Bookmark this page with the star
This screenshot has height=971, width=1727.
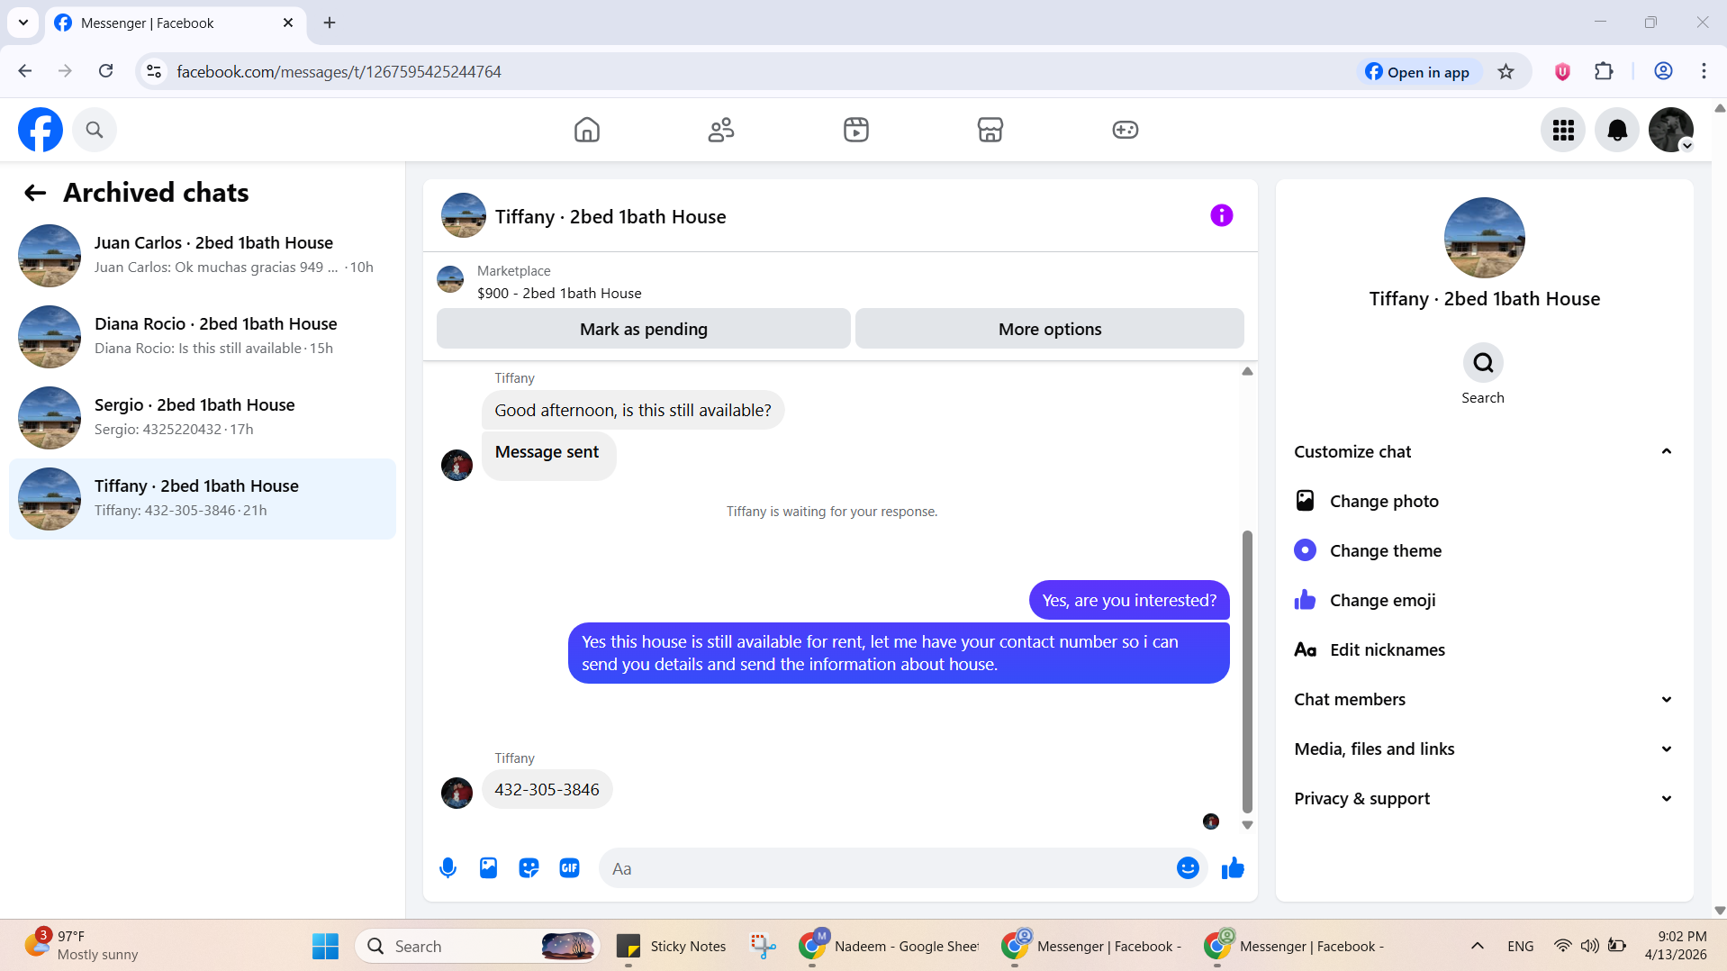pos(1505,71)
